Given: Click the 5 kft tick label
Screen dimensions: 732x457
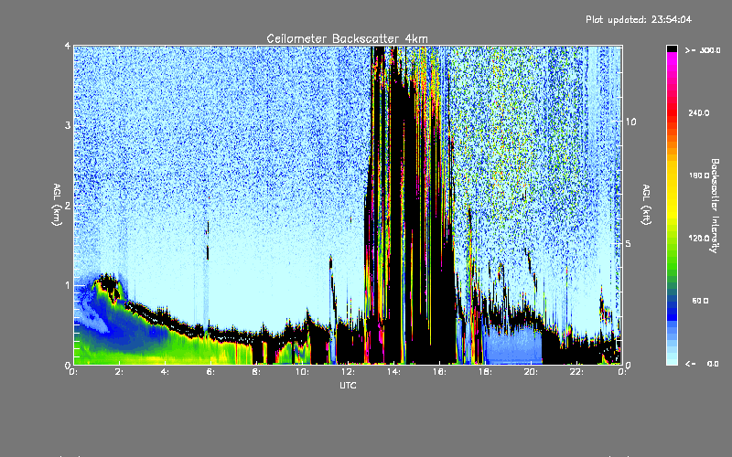Looking at the screenshot, I should (x=629, y=244).
